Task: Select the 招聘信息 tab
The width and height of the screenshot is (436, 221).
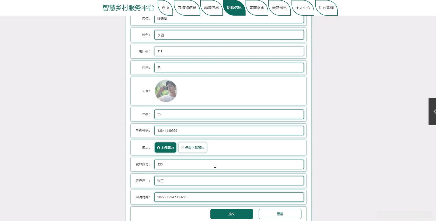Action: tap(234, 8)
